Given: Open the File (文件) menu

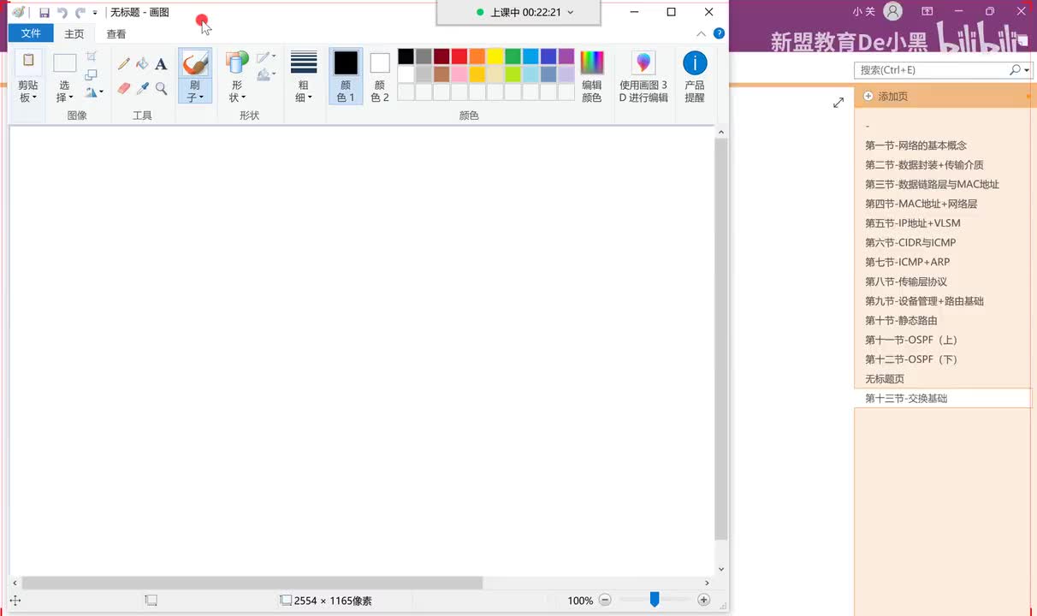Looking at the screenshot, I should coord(31,33).
